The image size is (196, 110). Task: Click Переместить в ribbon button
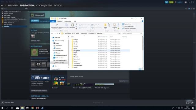(x=84, y=25)
